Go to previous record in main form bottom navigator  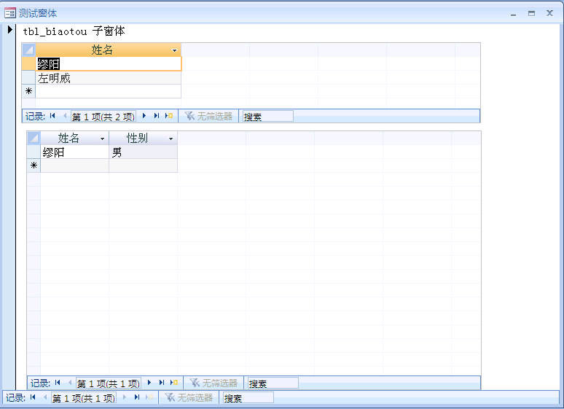(x=45, y=397)
